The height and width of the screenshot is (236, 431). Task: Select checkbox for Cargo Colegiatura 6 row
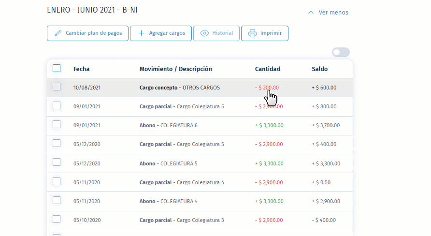pos(57,105)
